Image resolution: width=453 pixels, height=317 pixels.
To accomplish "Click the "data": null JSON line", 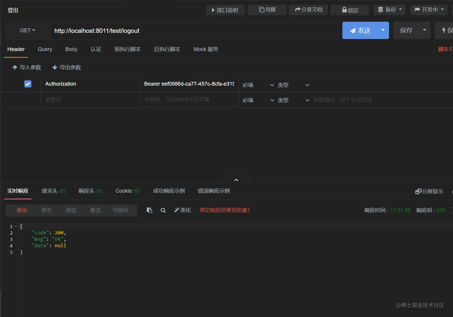I will coord(49,245).
